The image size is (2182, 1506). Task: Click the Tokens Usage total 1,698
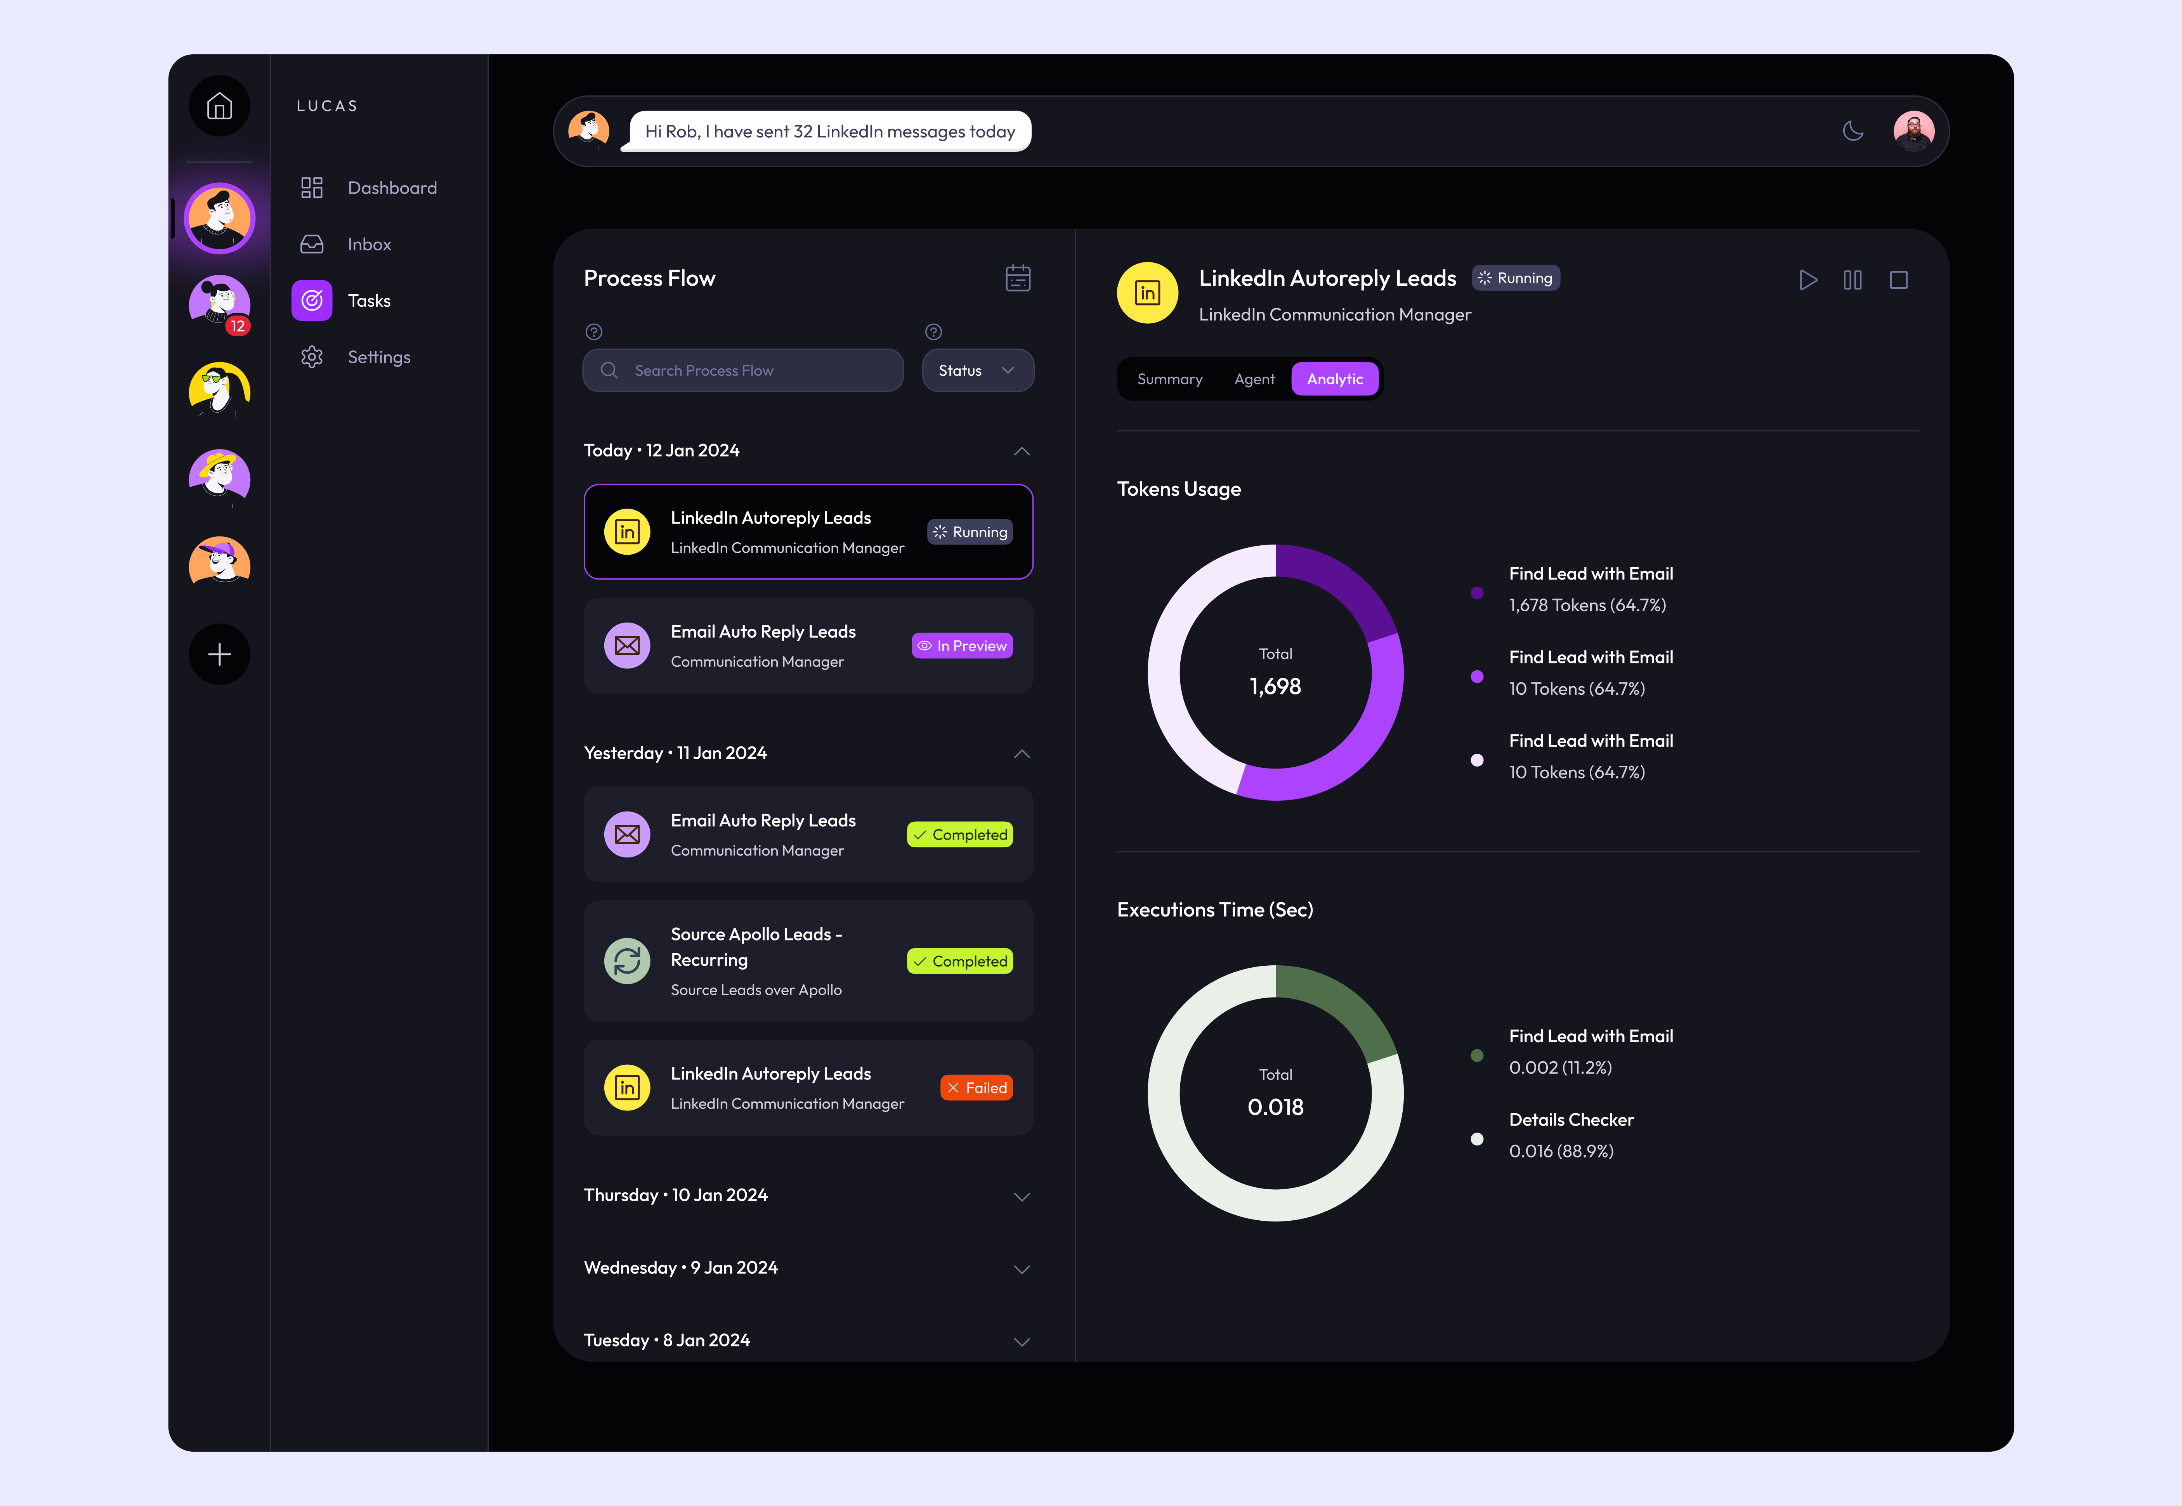pos(1275,687)
